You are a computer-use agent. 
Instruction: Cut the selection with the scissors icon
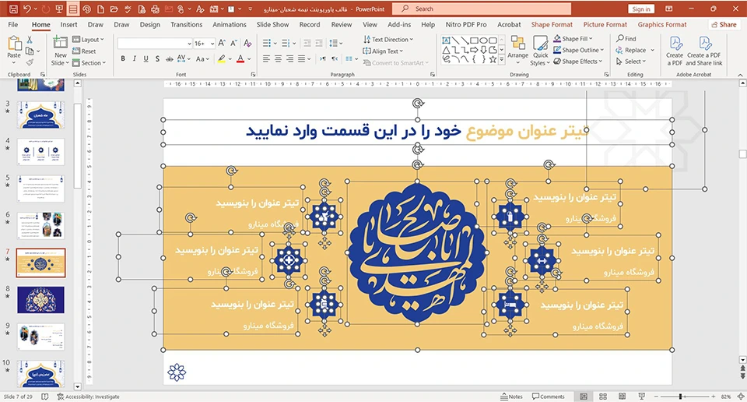point(30,40)
